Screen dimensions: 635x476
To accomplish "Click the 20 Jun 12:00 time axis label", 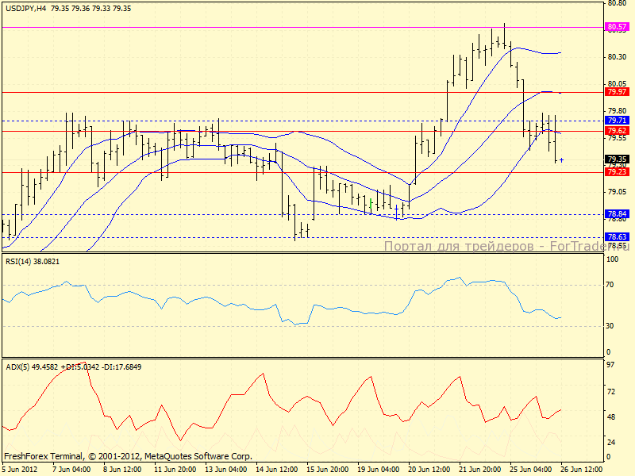I will click(x=429, y=470).
